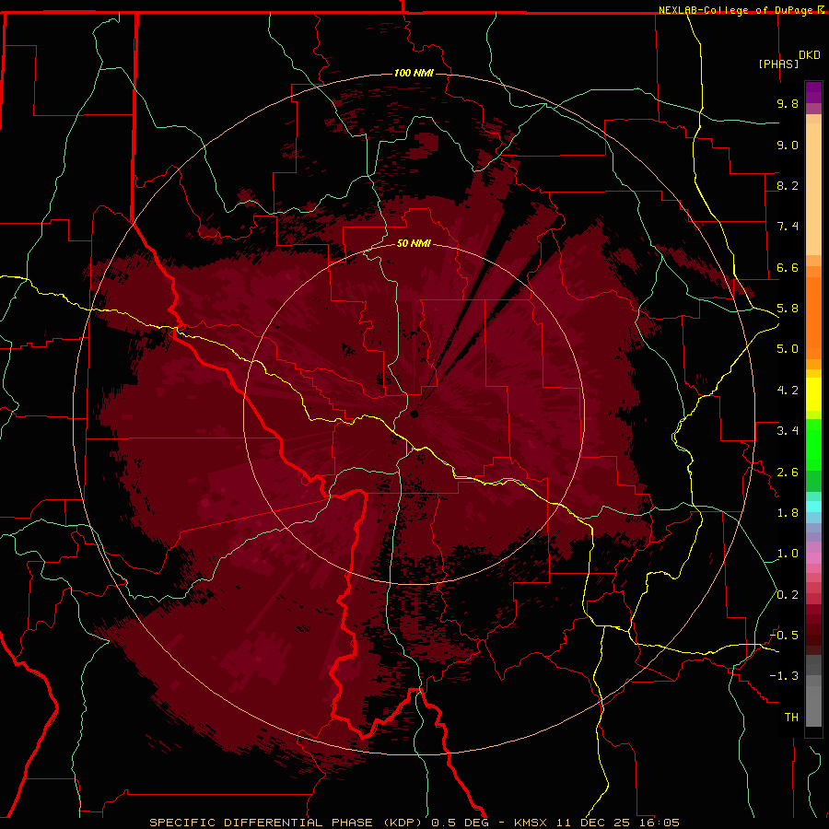Click the 6.6 legend value
Screen dimensions: 829x829
[x=788, y=267]
